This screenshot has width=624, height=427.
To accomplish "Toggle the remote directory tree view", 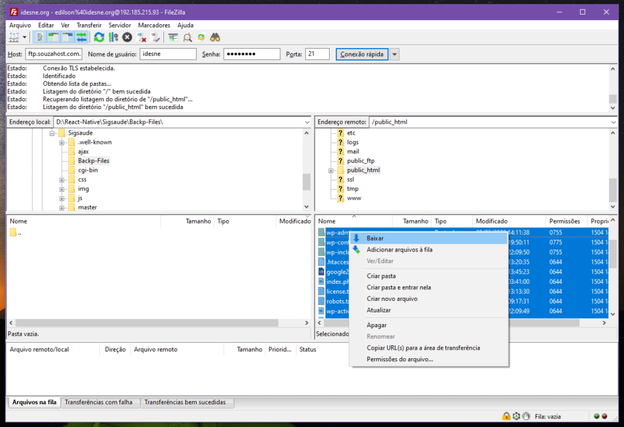I will [x=67, y=37].
